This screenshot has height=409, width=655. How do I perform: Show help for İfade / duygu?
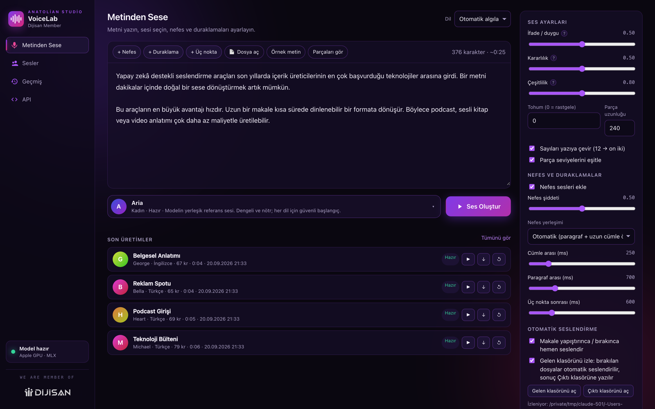tap(564, 34)
